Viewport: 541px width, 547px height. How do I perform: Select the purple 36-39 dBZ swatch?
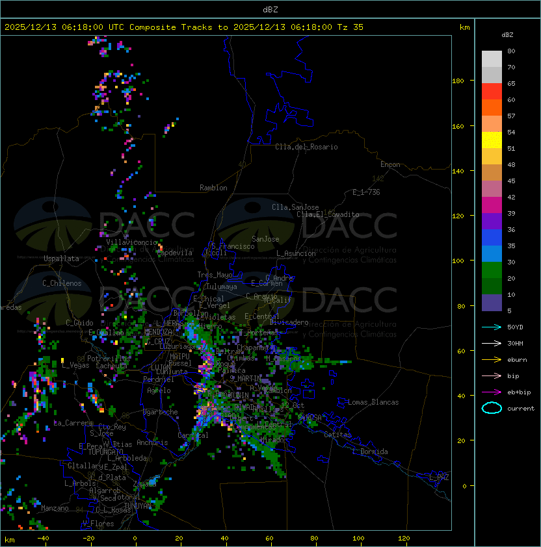click(x=492, y=221)
